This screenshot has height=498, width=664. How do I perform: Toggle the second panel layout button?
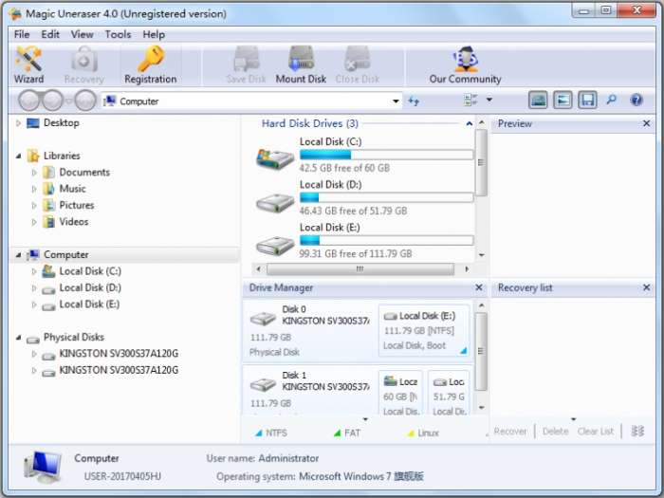point(563,101)
